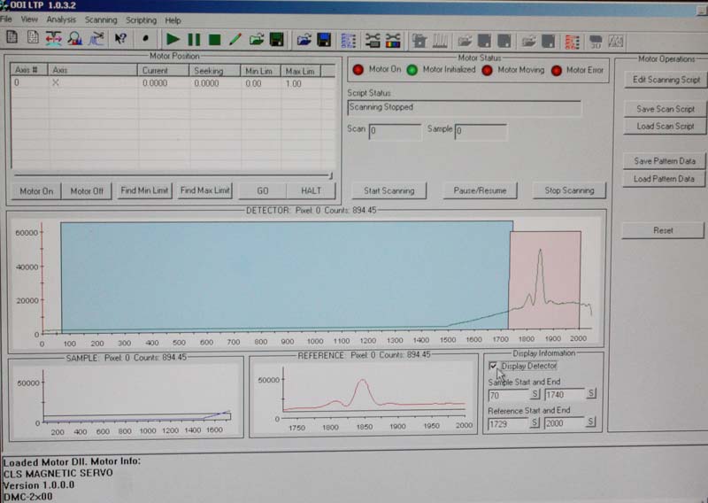Click the Motor Off button

(87, 191)
